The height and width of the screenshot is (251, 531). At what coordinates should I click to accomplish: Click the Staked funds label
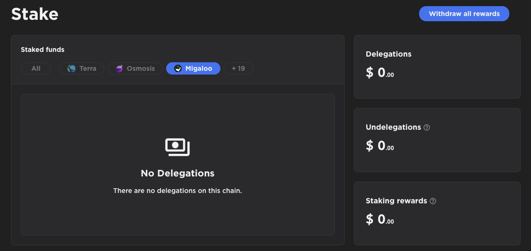point(42,50)
